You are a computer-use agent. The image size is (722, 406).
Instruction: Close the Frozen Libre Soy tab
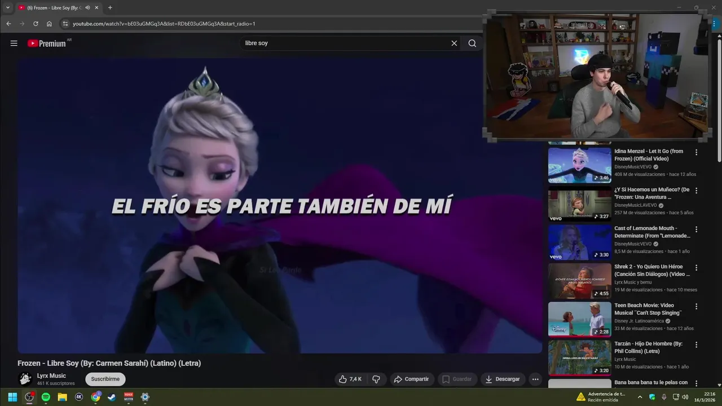tap(96, 8)
